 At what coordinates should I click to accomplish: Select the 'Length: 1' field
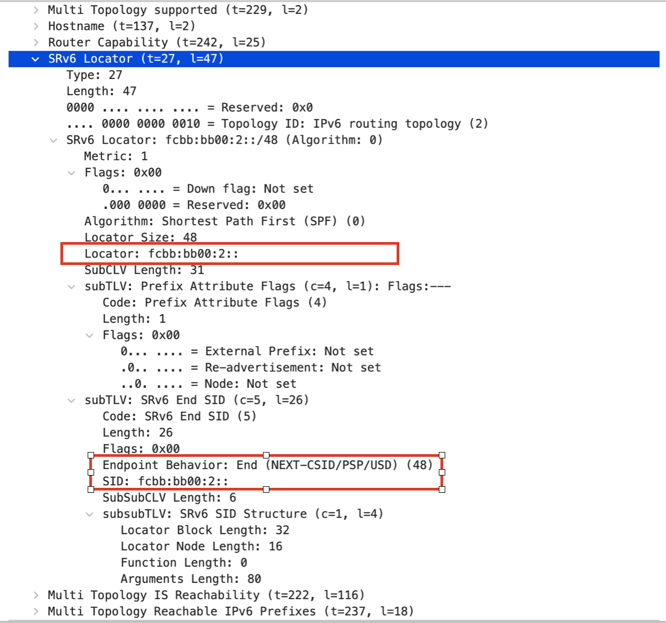pyautogui.click(x=134, y=319)
